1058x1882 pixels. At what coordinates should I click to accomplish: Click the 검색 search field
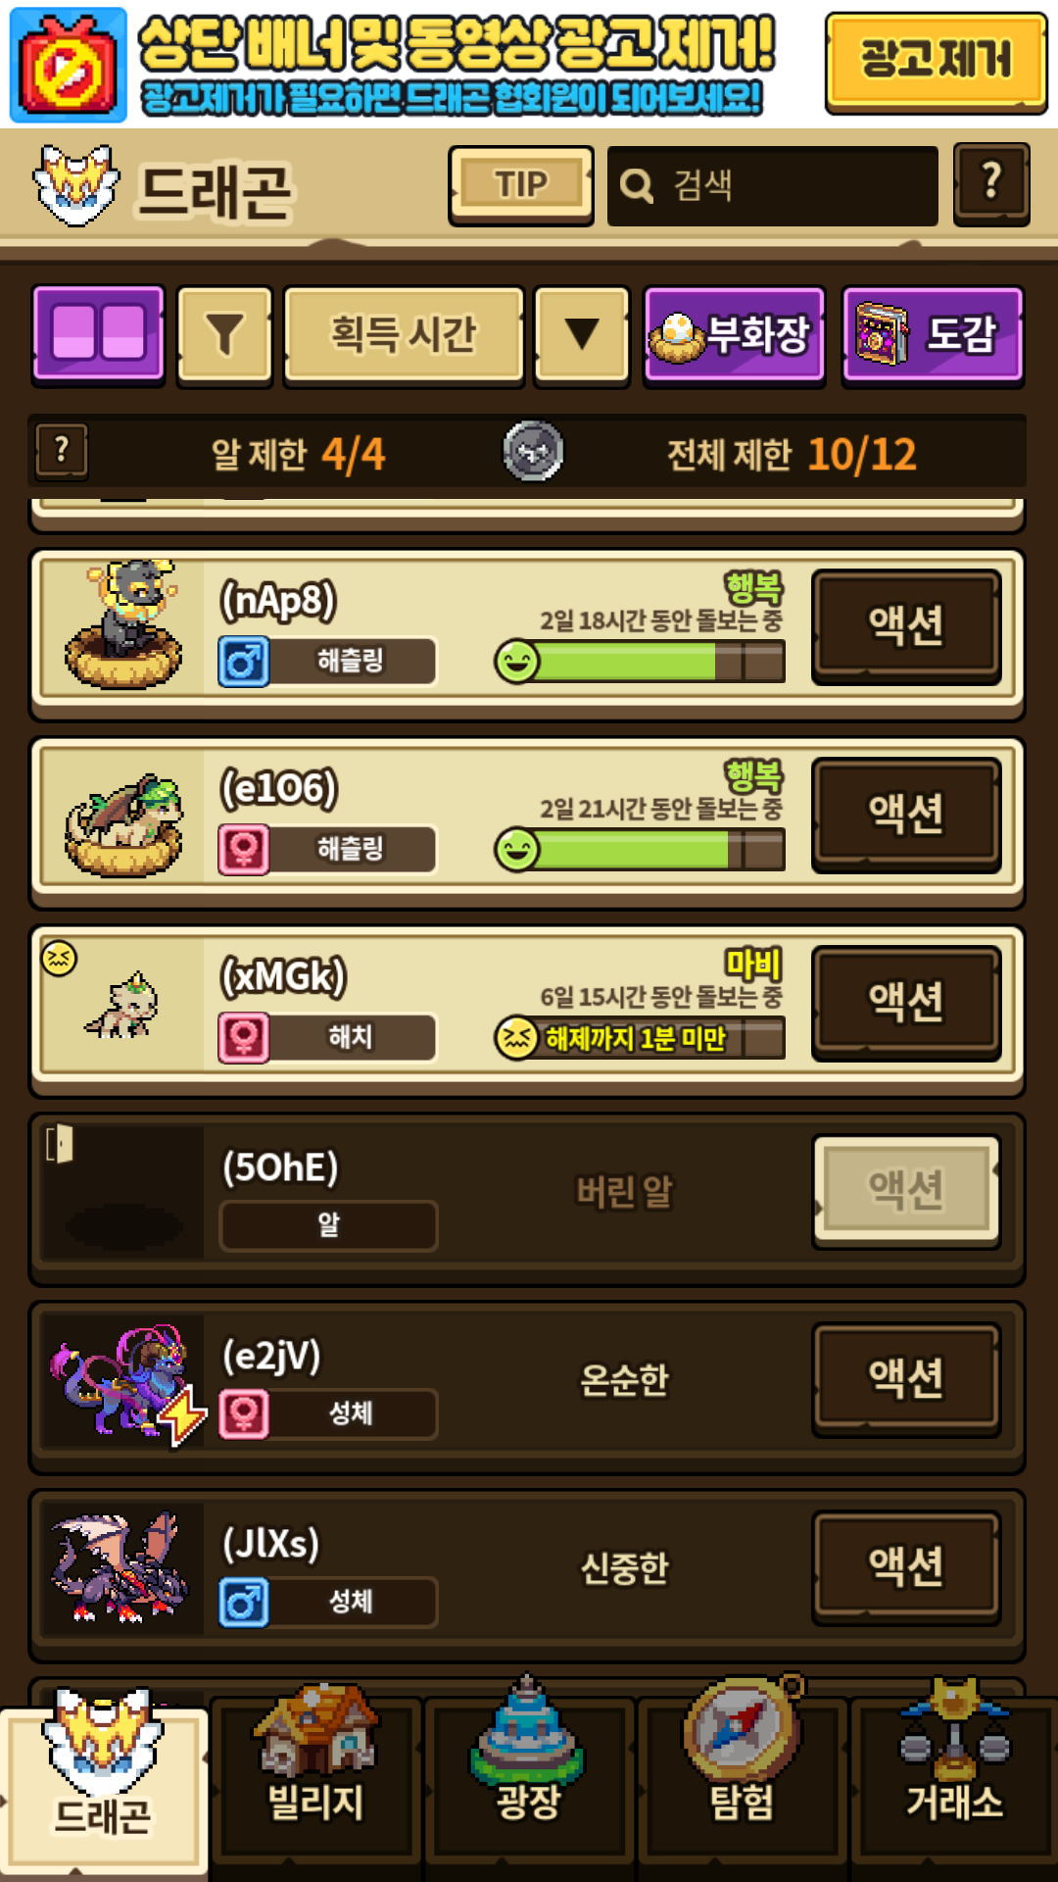coord(772,185)
